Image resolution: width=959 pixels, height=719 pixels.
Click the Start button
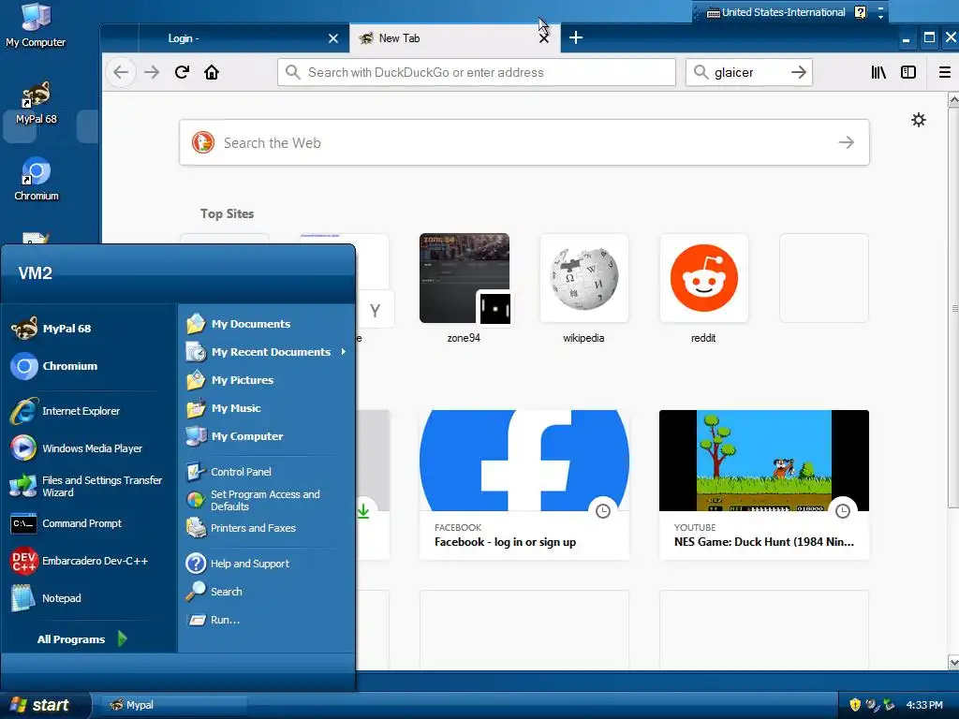(x=45, y=705)
